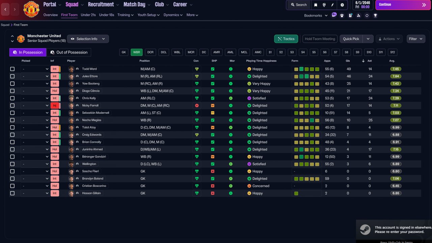432x243 pixels.
Task: Open the Under 21s tab
Action: click(88, 15)
